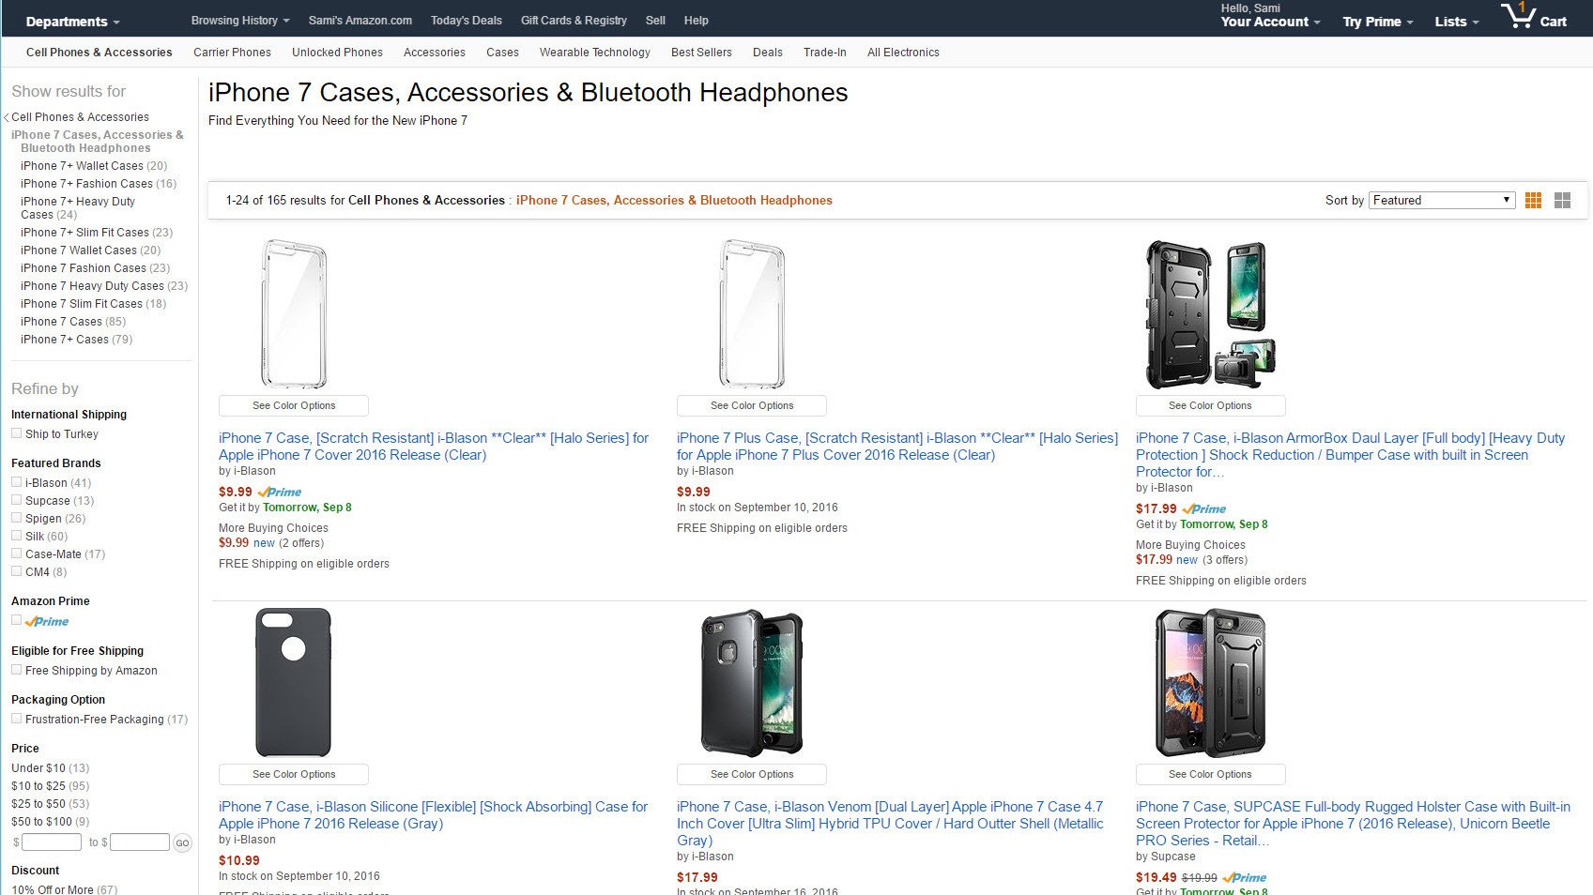Viewport: 1593px width, 895px height.
Task: Open the Today's Deals menu
Action: tap(466, 20)
